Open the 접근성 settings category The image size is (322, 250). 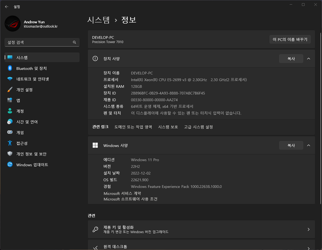pos(42,143)
